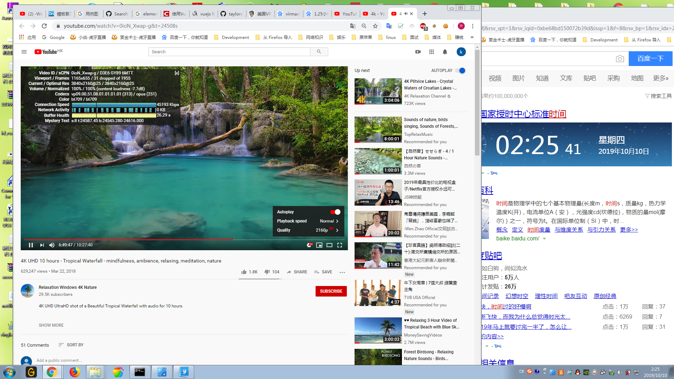Switch to the 4k - Yo browser tab
This screenshot has height=379, width=674.
pyautogui.click(x=374, y=14)
